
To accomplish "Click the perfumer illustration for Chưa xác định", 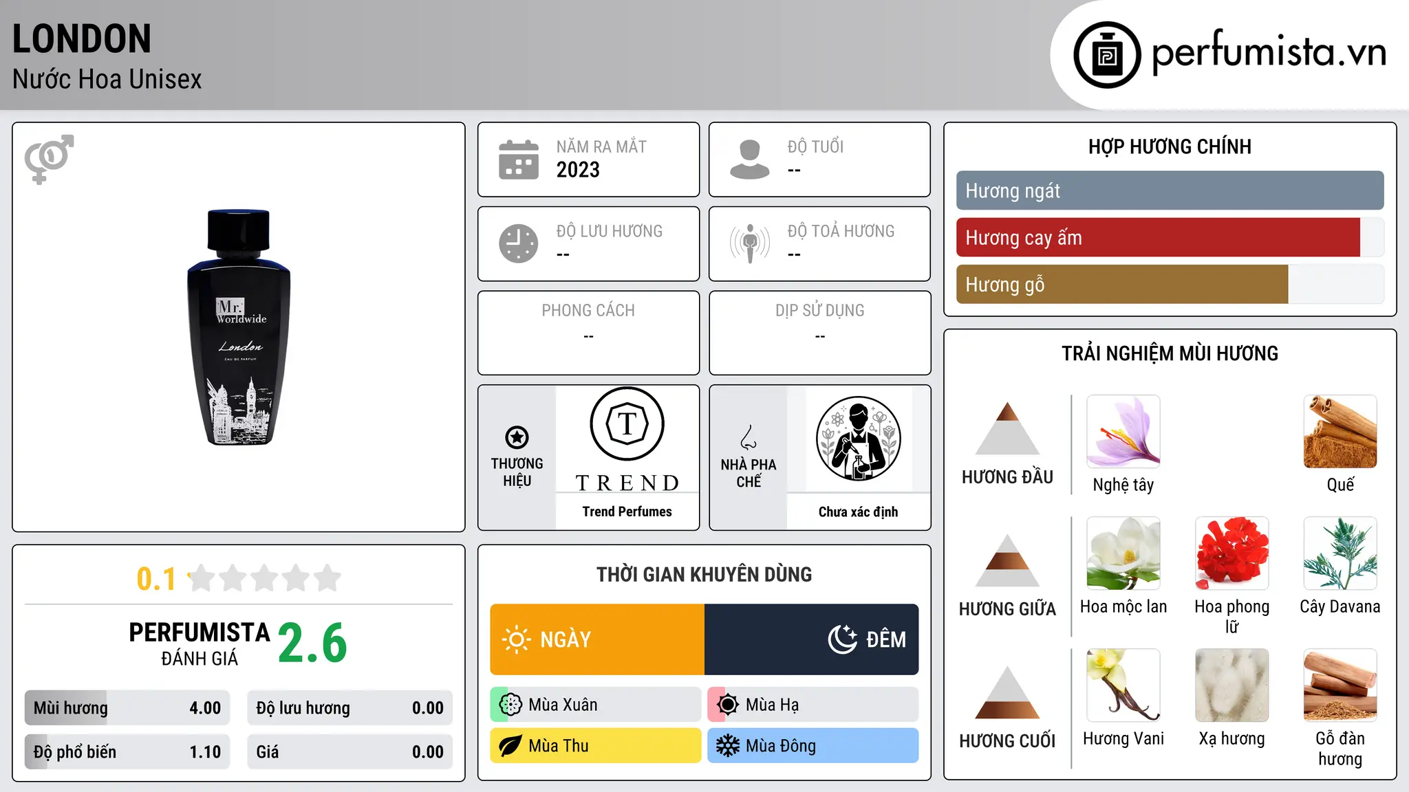I will (x=858, y=439).
